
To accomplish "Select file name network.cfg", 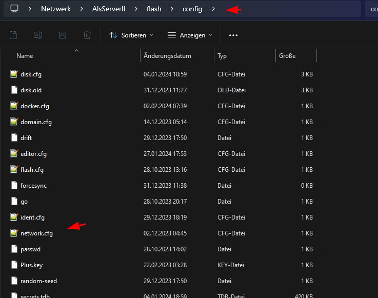I will (x=36, y=233).
